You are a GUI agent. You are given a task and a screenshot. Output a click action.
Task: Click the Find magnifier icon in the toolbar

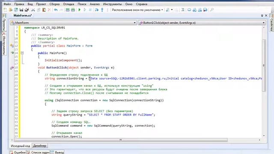pos(212,10)
